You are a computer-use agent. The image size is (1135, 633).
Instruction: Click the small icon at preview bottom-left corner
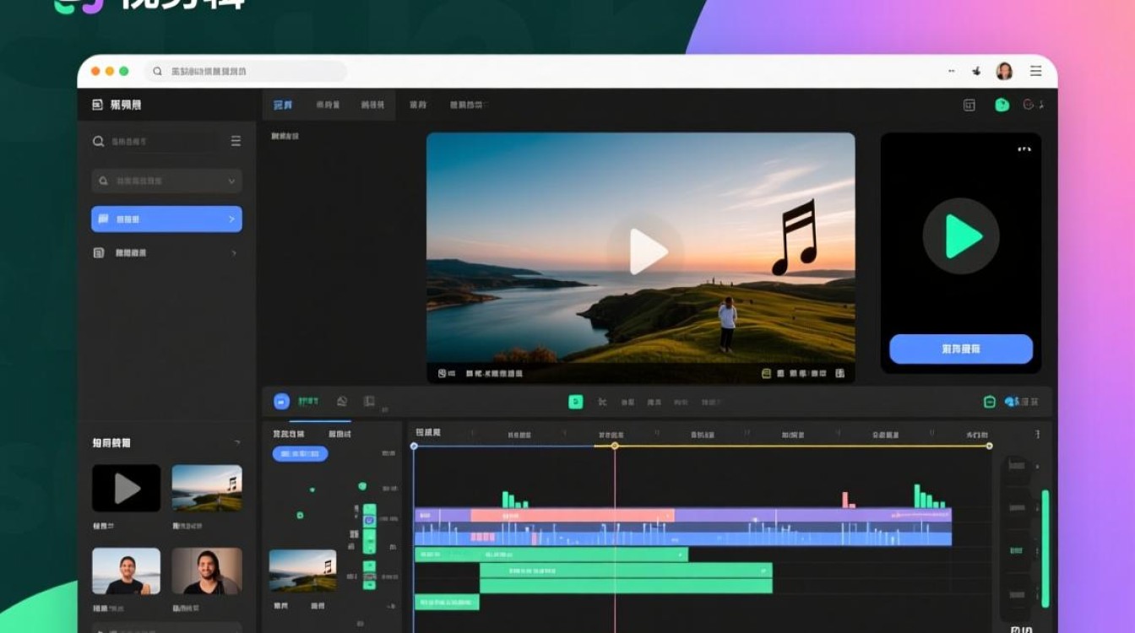point(442,372)
